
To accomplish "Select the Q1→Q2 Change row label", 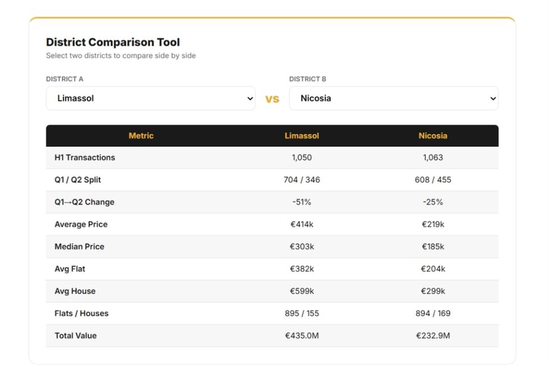I will coord(84,202).
